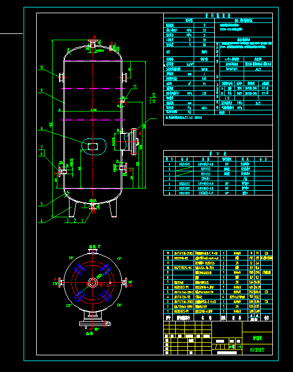The height and width of the screenshot is (372, 293).
Task: Click callout number 4 pointing to support leg
Action: coord(41,221)
